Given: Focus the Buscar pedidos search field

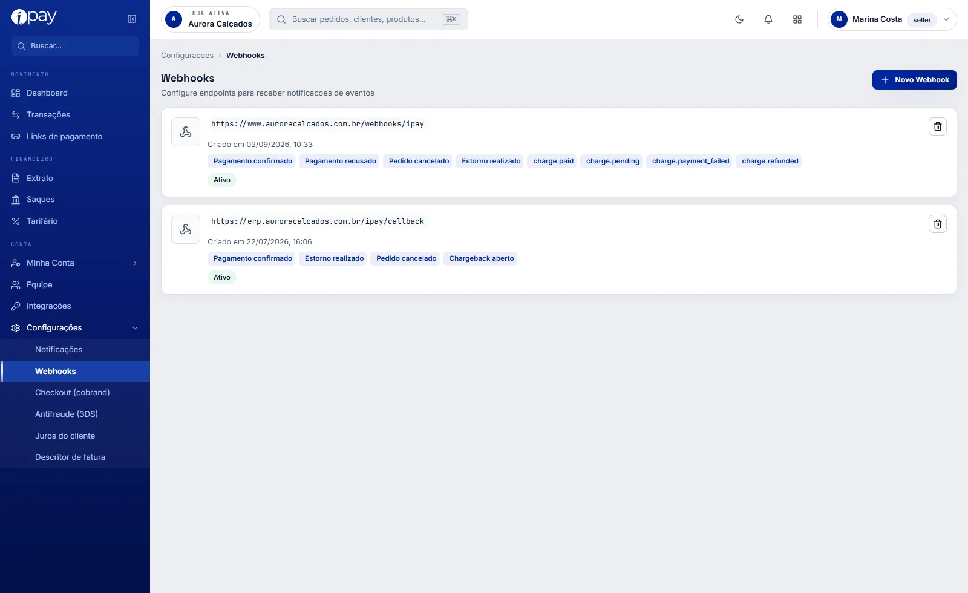Looking at the screenshot, I should click(368, 19).
